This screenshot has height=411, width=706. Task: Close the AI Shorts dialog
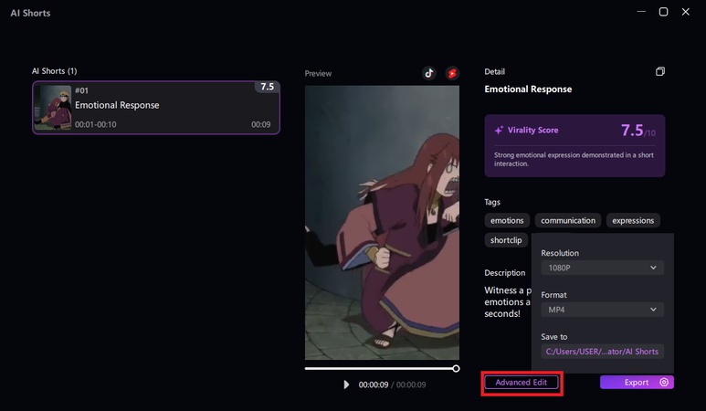[x=686, y=12]
